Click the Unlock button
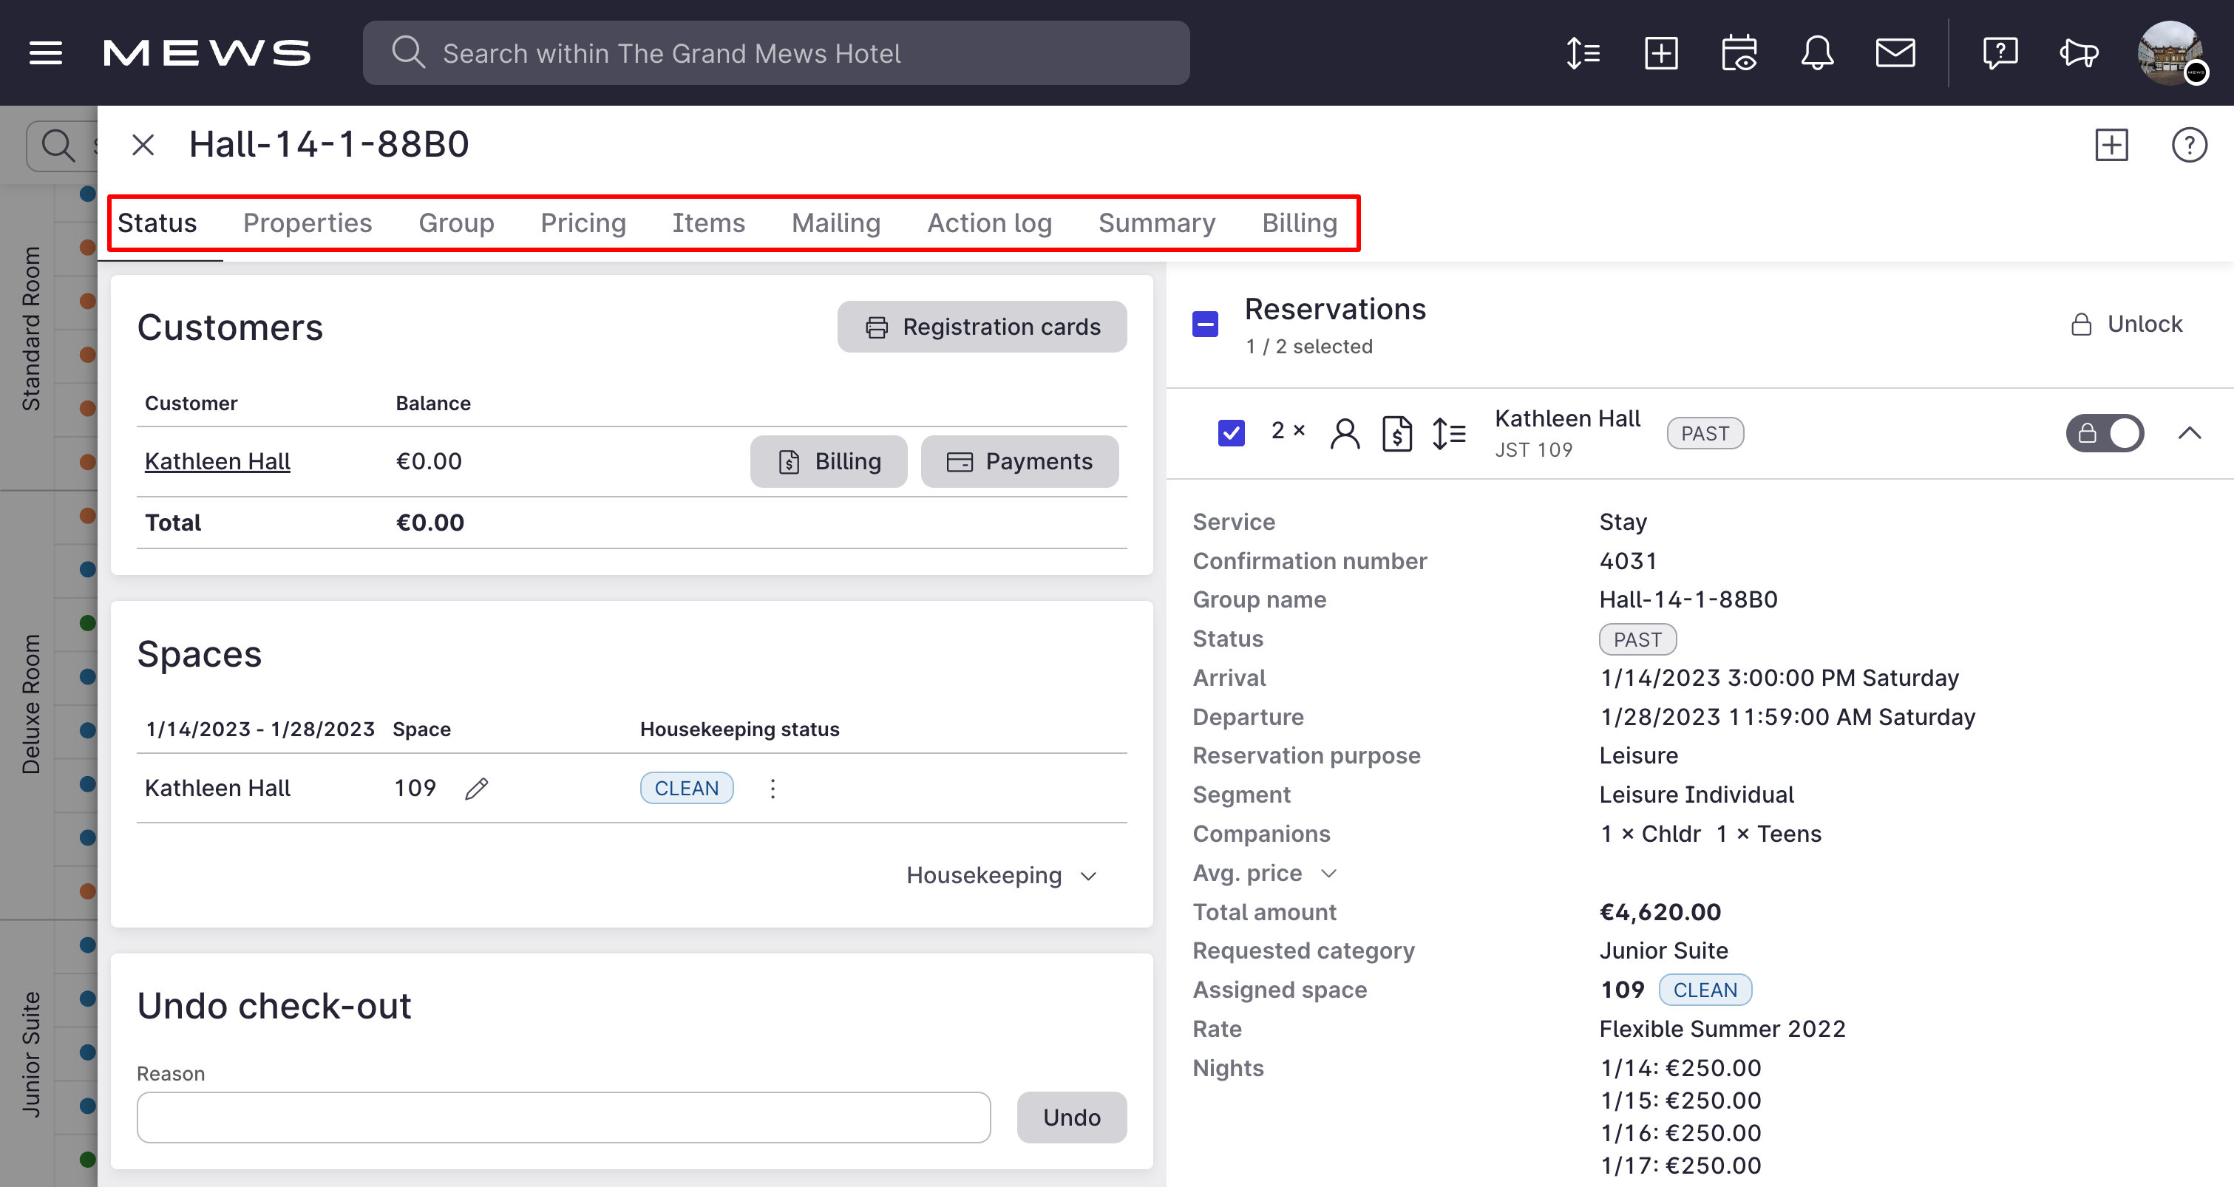This screenshot has width=2234, height=1187. pyautogui.click(x=2127, y=324)
